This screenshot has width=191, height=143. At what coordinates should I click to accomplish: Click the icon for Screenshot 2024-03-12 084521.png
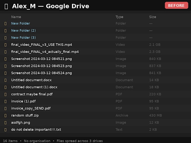click(x=6, y=59)
